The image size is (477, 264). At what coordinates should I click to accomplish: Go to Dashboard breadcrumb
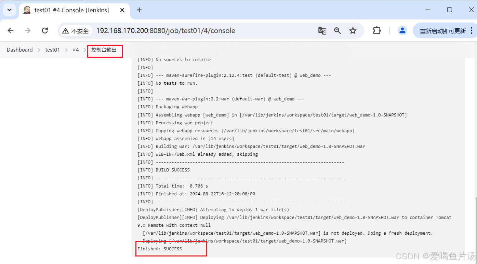click(19, 50)
